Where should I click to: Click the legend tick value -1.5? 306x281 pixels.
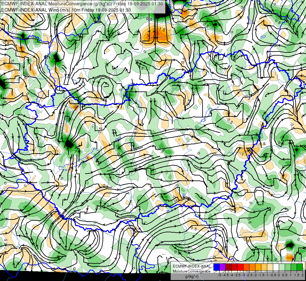click(x=261, y=275)
